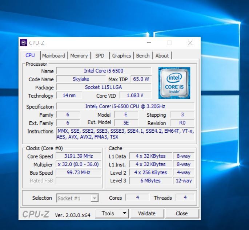Click the version text Ver. 2.03.0.x64
The width and height of the screenshot is (249, 230).
point(73,215)
